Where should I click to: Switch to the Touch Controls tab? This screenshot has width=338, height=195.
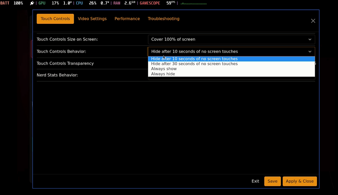click(x=55, y=19)
